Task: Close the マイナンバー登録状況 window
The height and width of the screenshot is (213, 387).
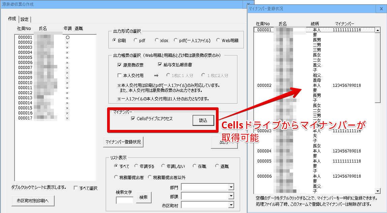Action: [381, 9]
